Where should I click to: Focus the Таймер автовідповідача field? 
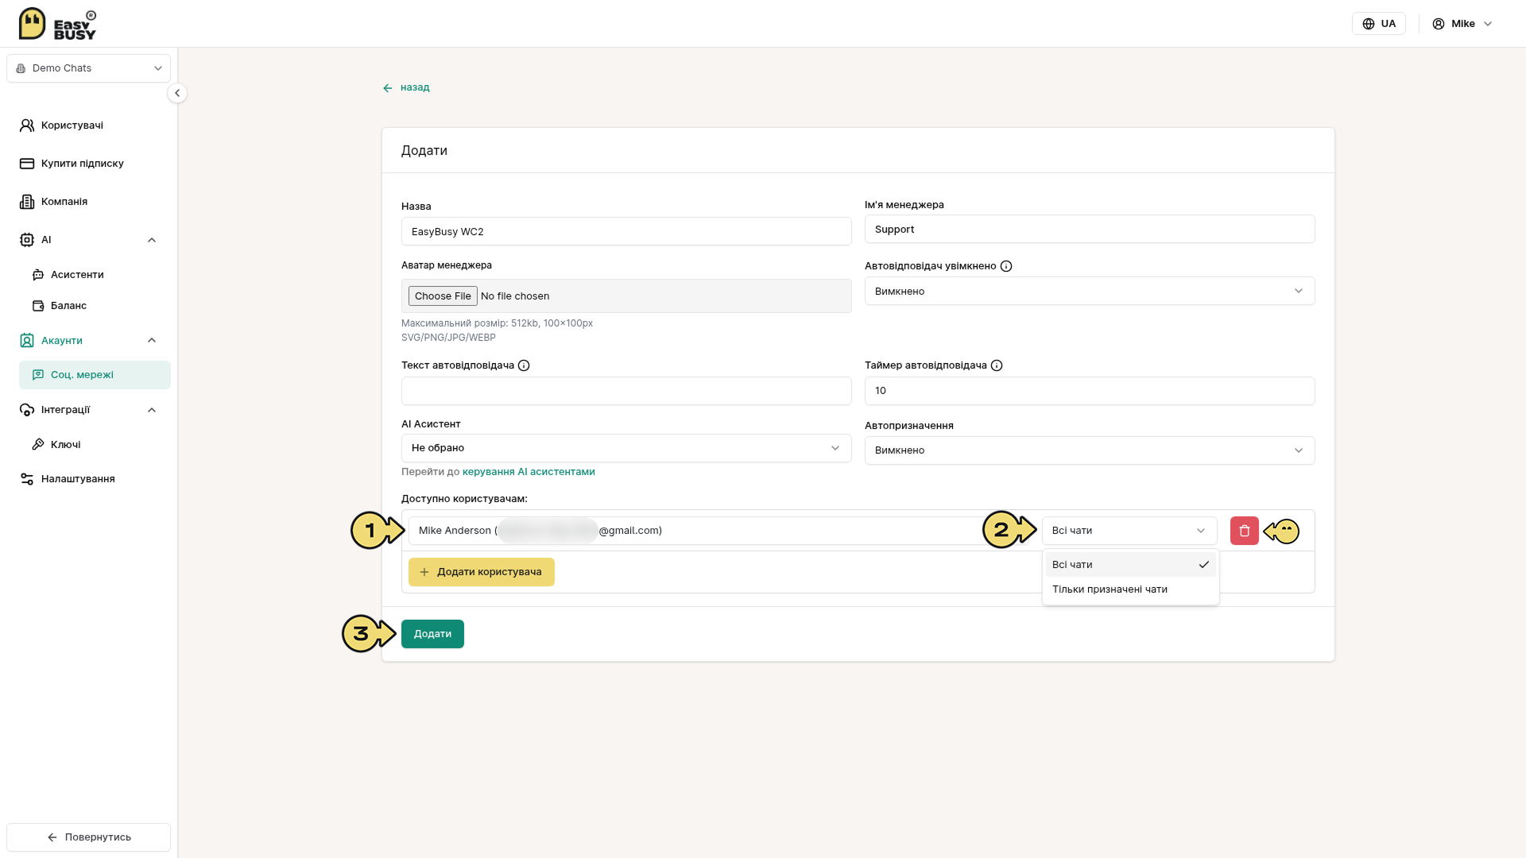(x=1090, y=391)
